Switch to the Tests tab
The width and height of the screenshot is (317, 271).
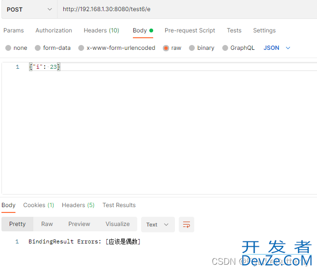pos(234,30)
